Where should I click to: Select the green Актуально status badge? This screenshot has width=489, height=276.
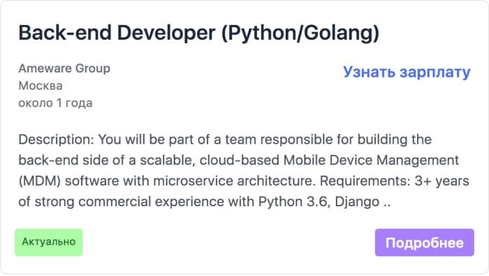(x=49, y=243)
